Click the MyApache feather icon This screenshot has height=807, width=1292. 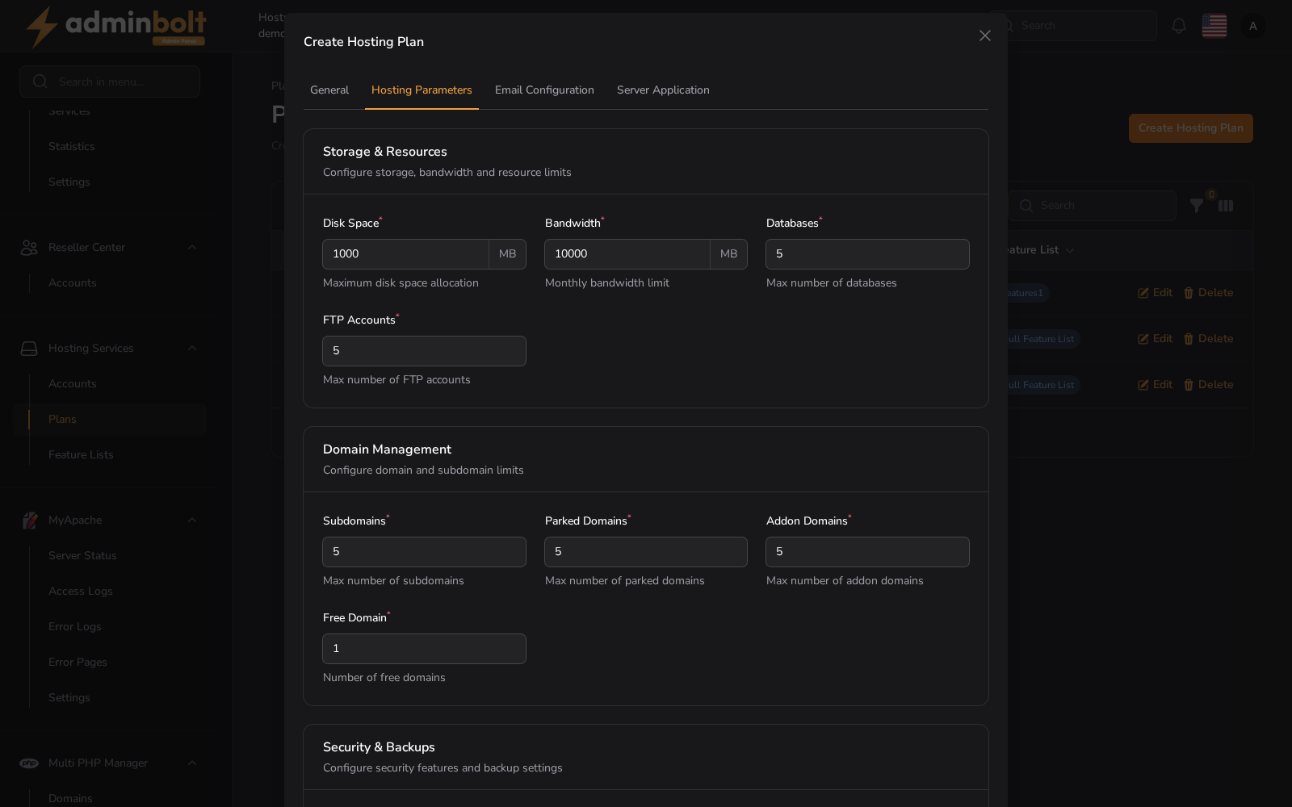click(29, 521)
